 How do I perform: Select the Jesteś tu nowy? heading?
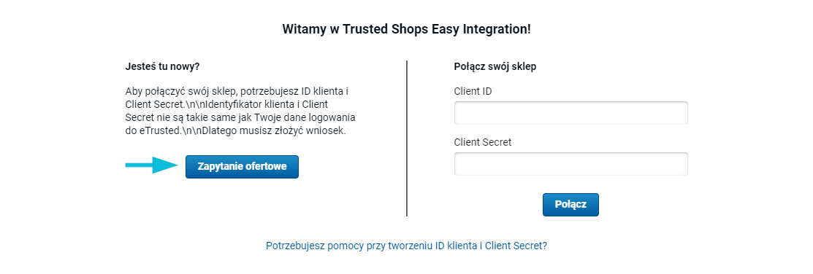162,67
